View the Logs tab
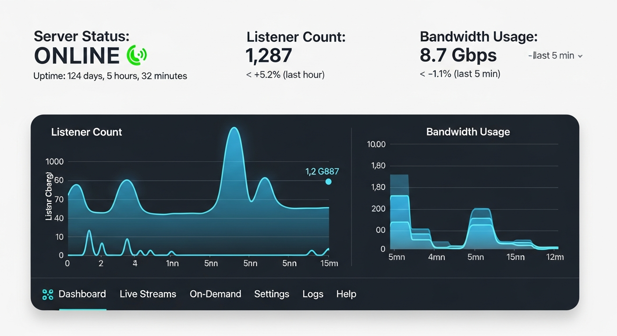The image size is (617, 336). pos(312,294)
